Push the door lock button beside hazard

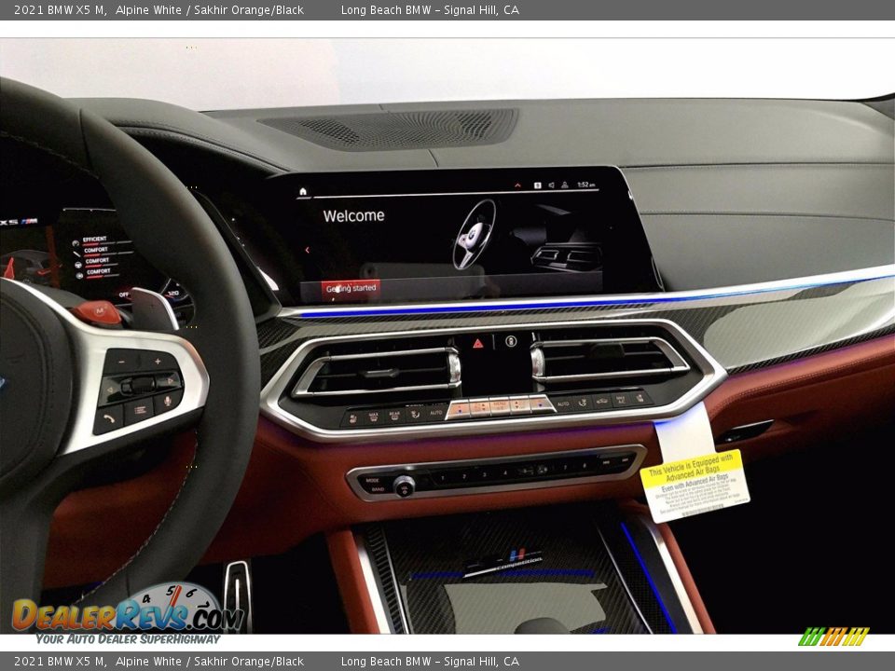512,341
